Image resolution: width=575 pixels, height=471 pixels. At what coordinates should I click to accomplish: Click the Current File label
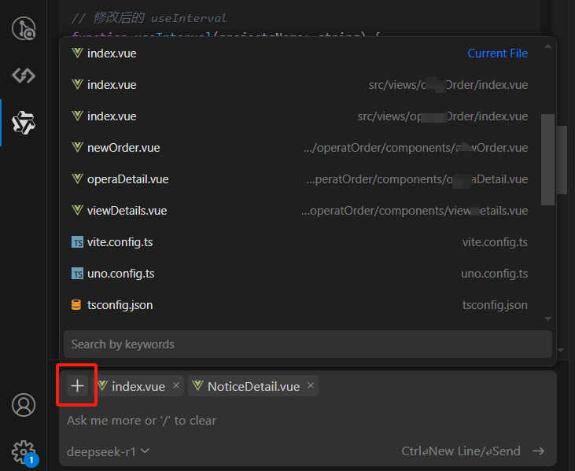pyautogui.click(x=497, y=53)
